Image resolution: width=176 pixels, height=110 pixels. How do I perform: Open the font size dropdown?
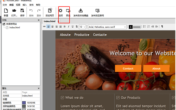click(x=83, y=27)
